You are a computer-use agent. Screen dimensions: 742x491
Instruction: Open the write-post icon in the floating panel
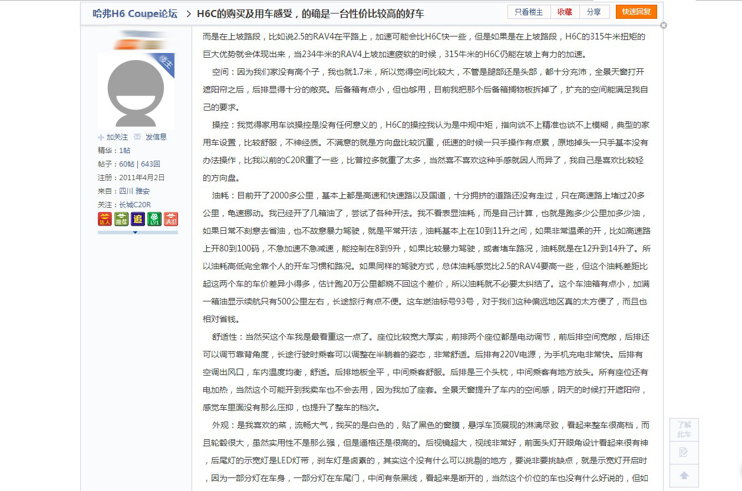pos(684,452)
